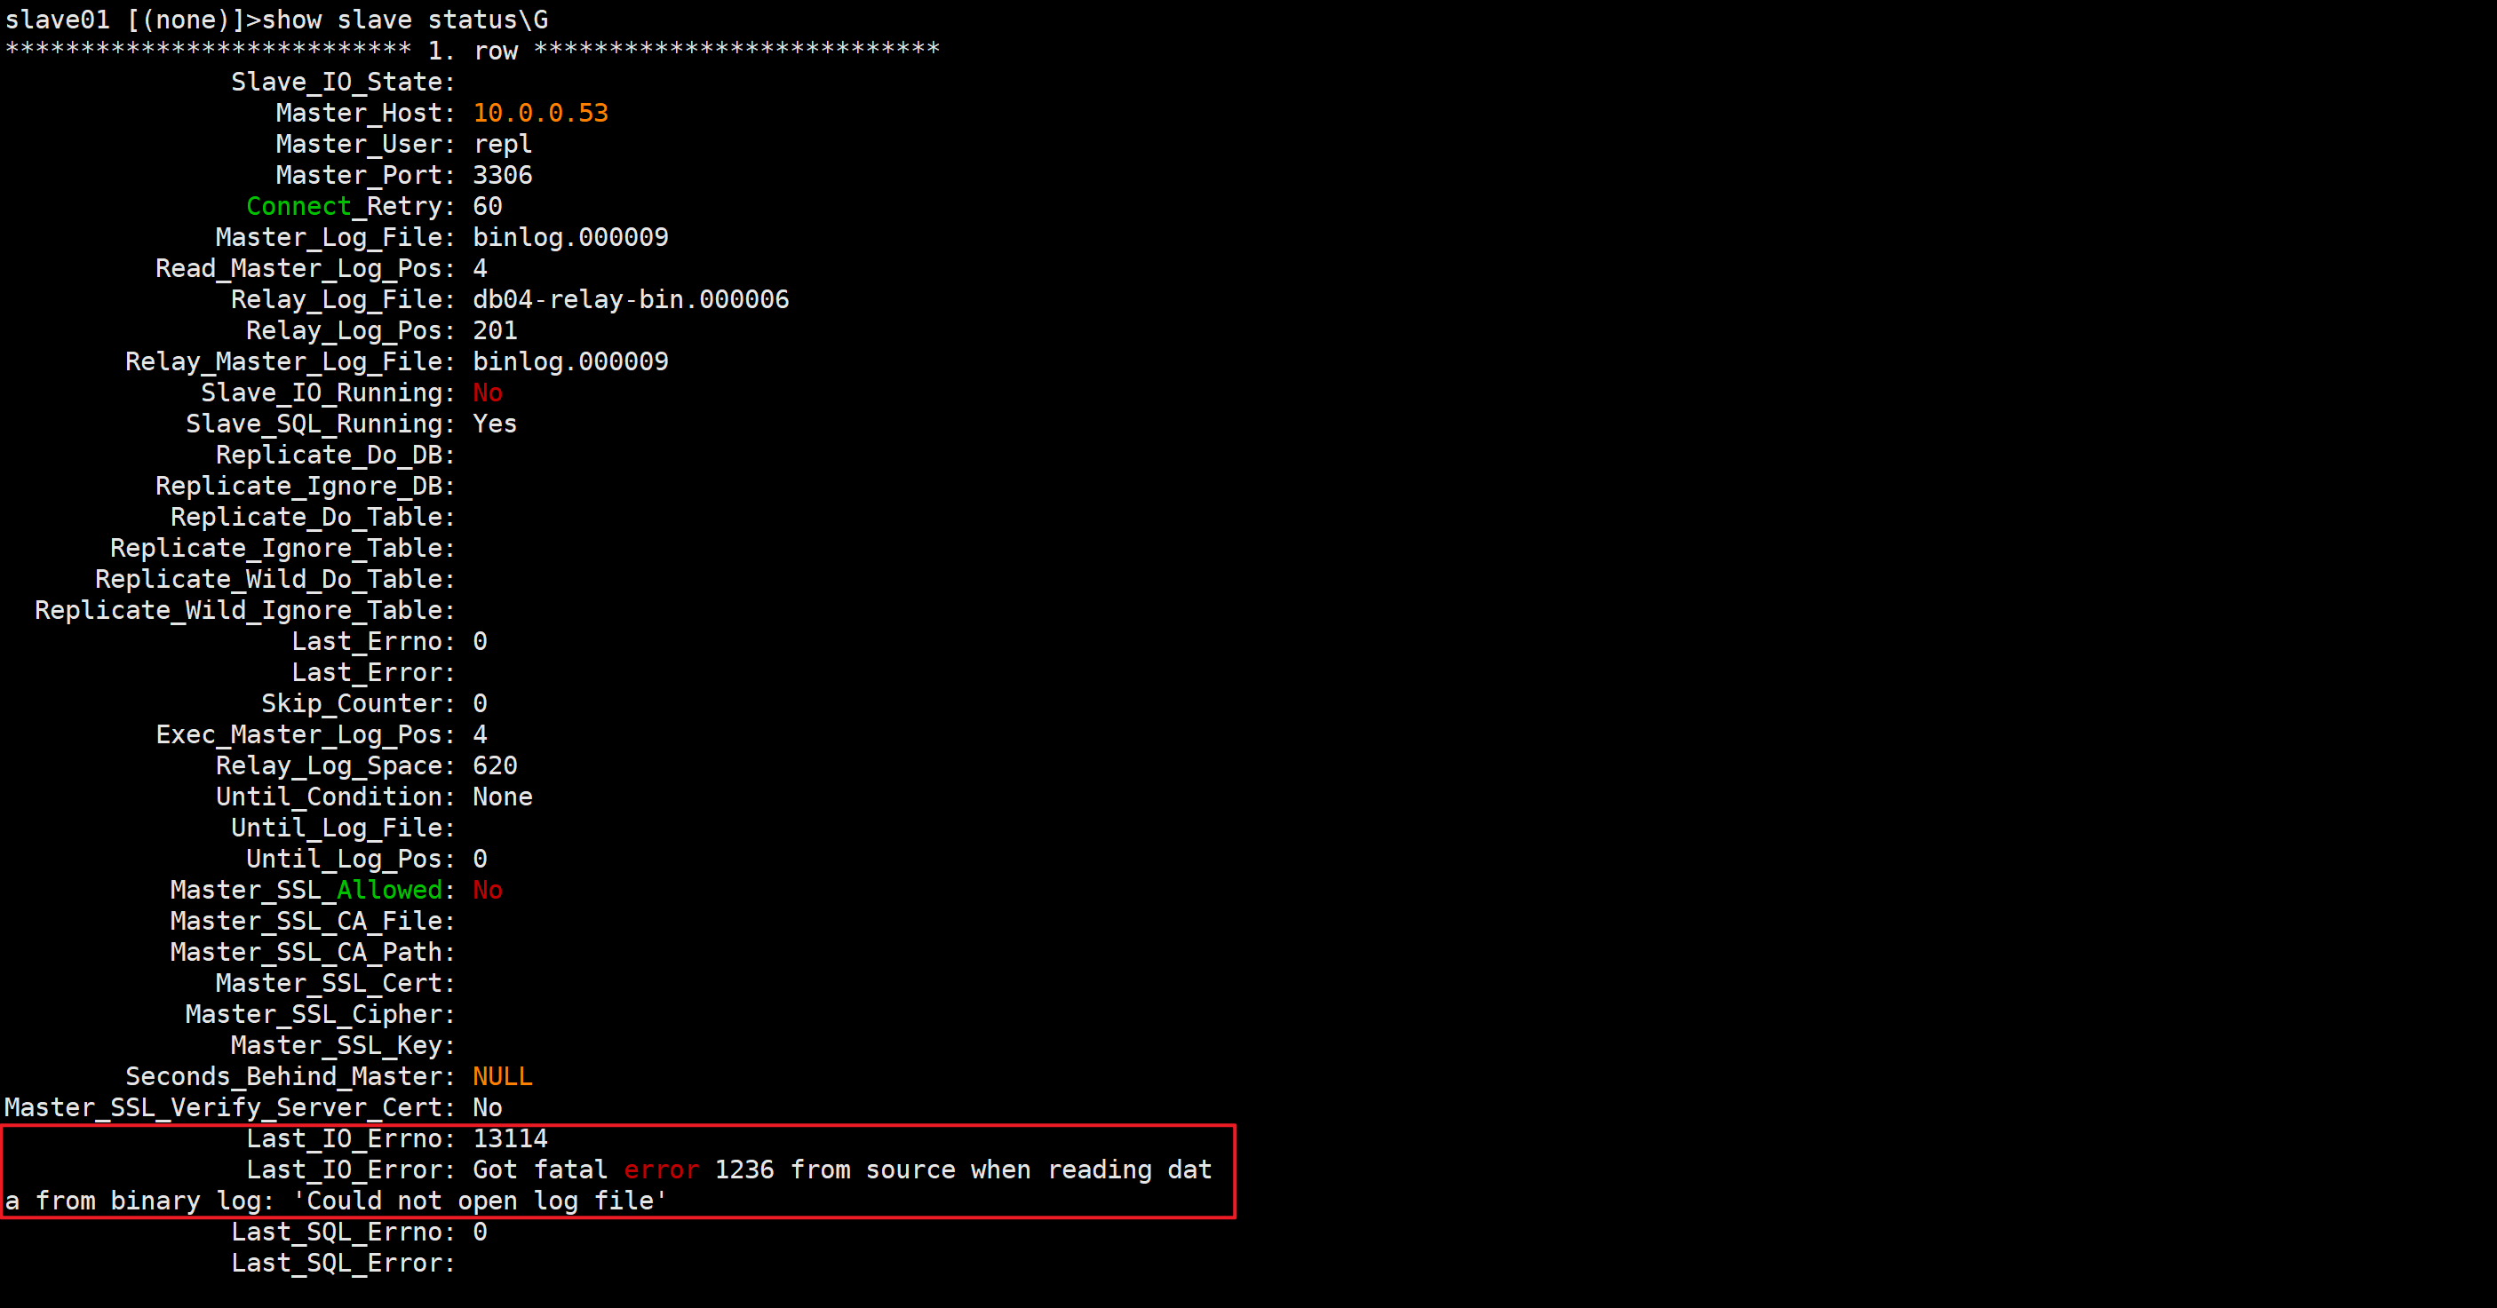Click the Skip_Counter label

(x=359, y=703)
